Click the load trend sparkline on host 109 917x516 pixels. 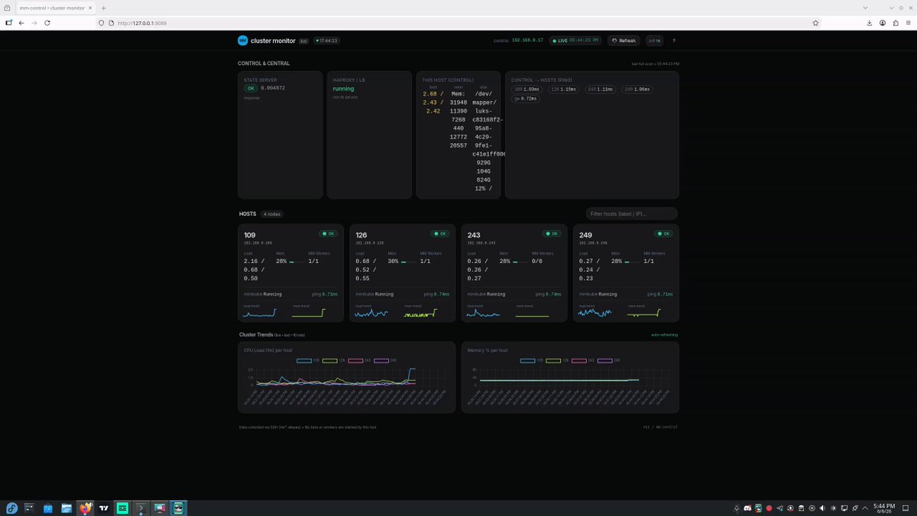(258, 313)
